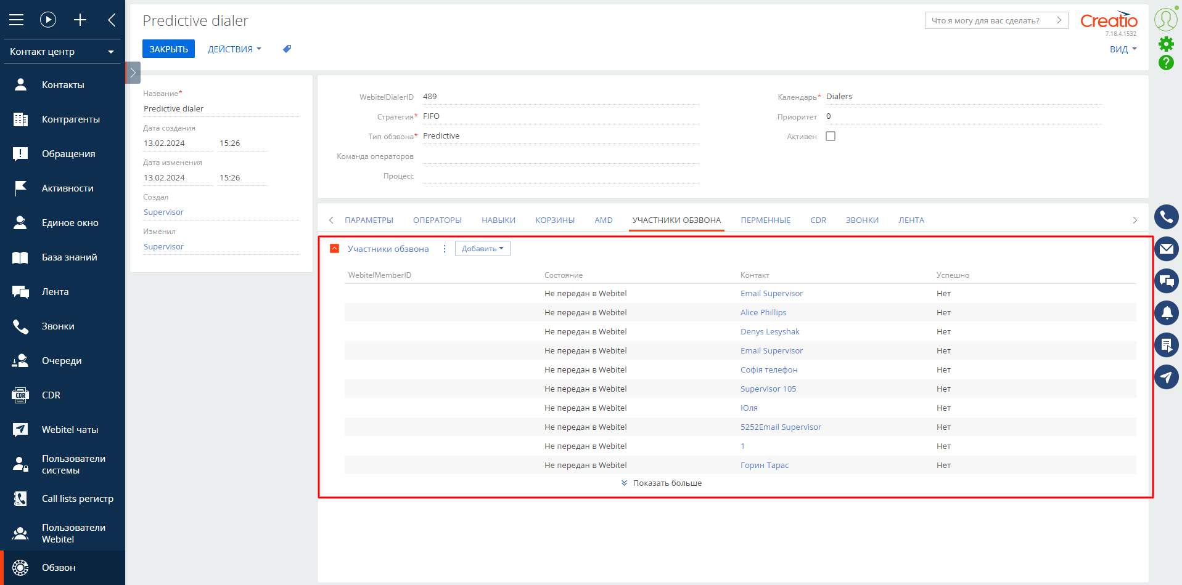Open the Webitel чаты sidebar section
This screenshot has height=585, width=1182.
[x=62, y=430]
